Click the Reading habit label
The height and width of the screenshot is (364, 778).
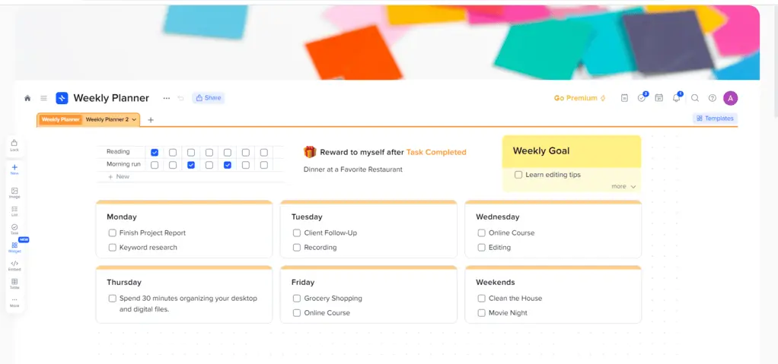pyautogui.click(x=118, y=152)
